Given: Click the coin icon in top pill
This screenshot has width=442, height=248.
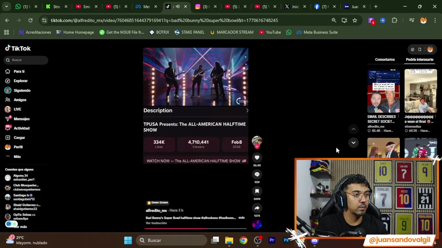Looking at the screenshot, I should pos(412,49).
